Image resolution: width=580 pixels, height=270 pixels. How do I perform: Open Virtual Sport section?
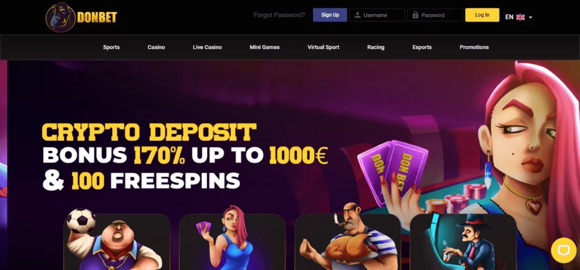point(323,47)
